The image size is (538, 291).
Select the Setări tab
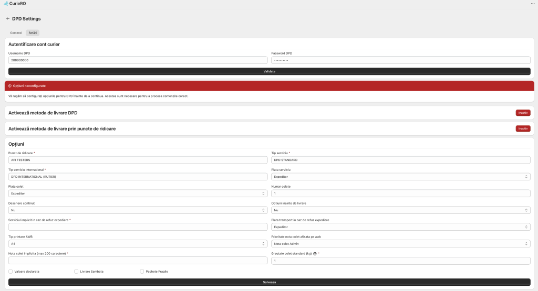33,33
